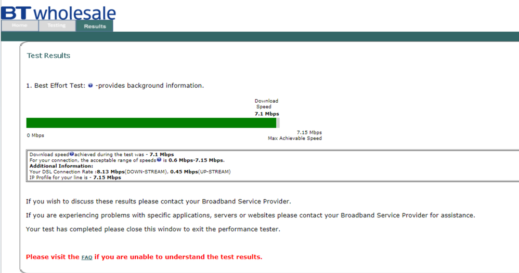Click the BT wholesale logo
Image resolution: width=519 pixels, height=273 pixels.
[59, 12]
